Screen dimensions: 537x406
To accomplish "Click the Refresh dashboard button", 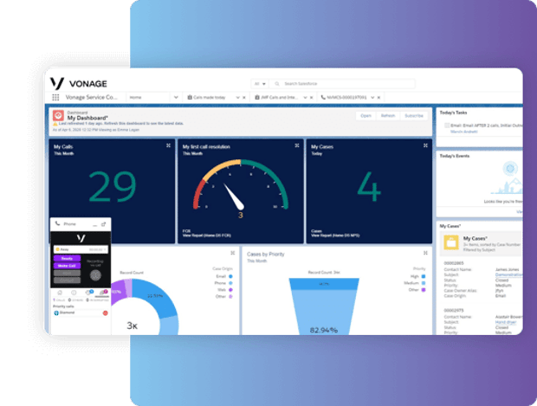I will (x=387, y=115).
